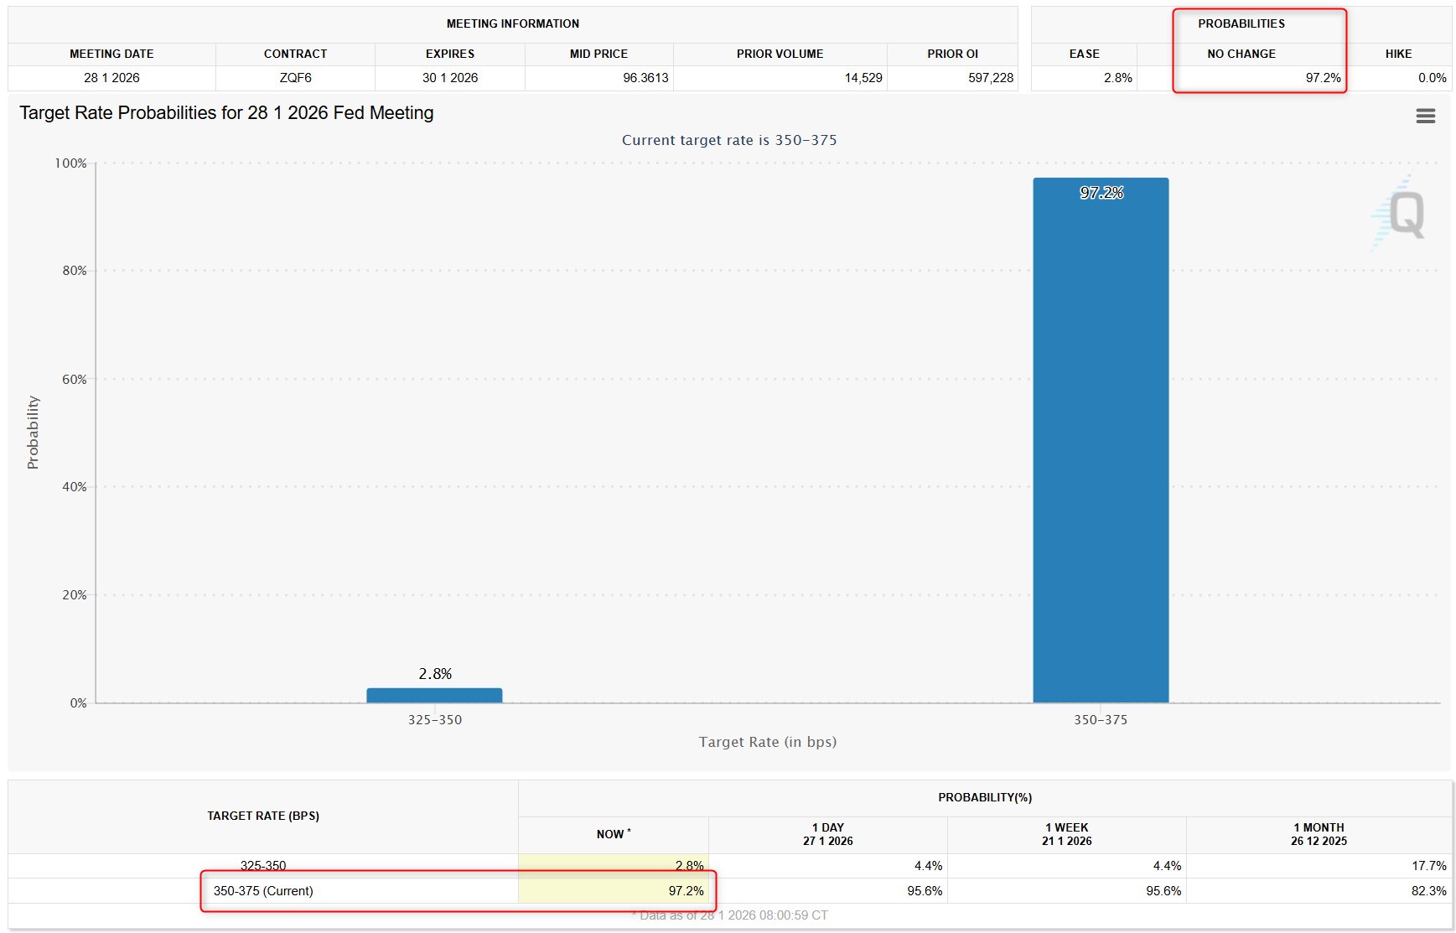The height and width of the screenshot is (933, 1456).
Task: Open the chart hamburger context menu
Action: pyautogui.click(x=1425, y=116)
